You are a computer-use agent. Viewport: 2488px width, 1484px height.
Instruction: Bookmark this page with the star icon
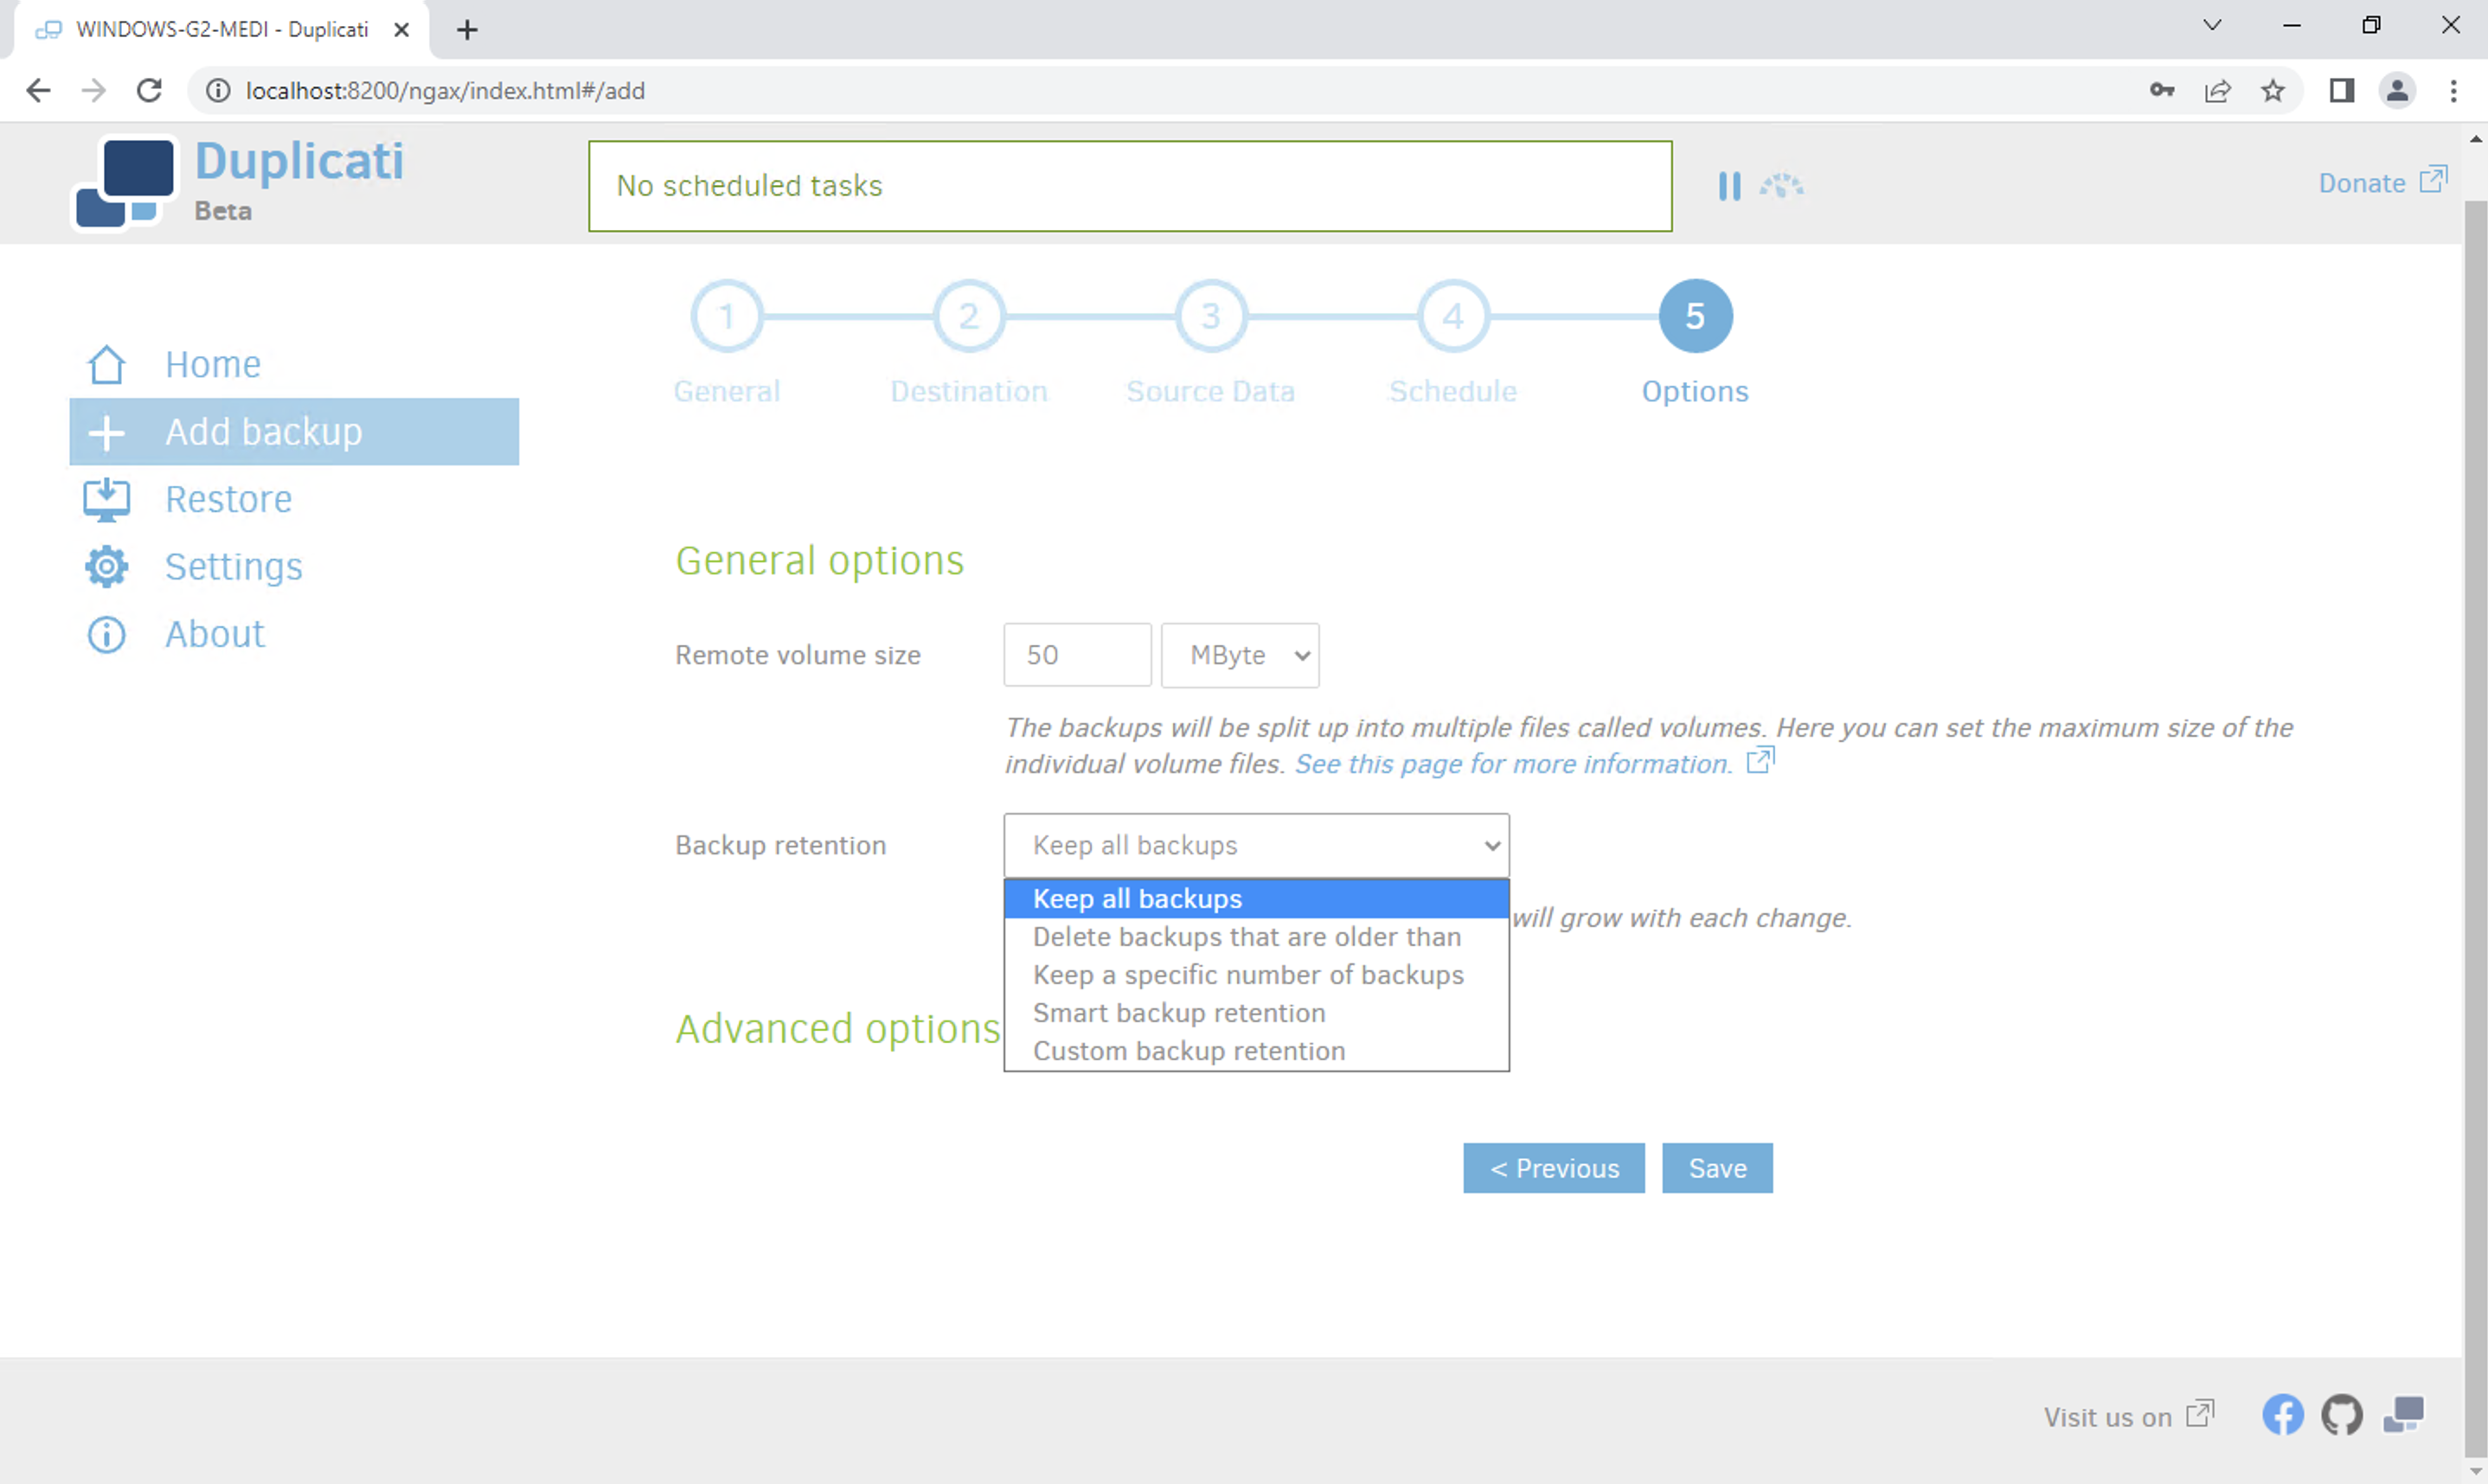[2273, 91]
